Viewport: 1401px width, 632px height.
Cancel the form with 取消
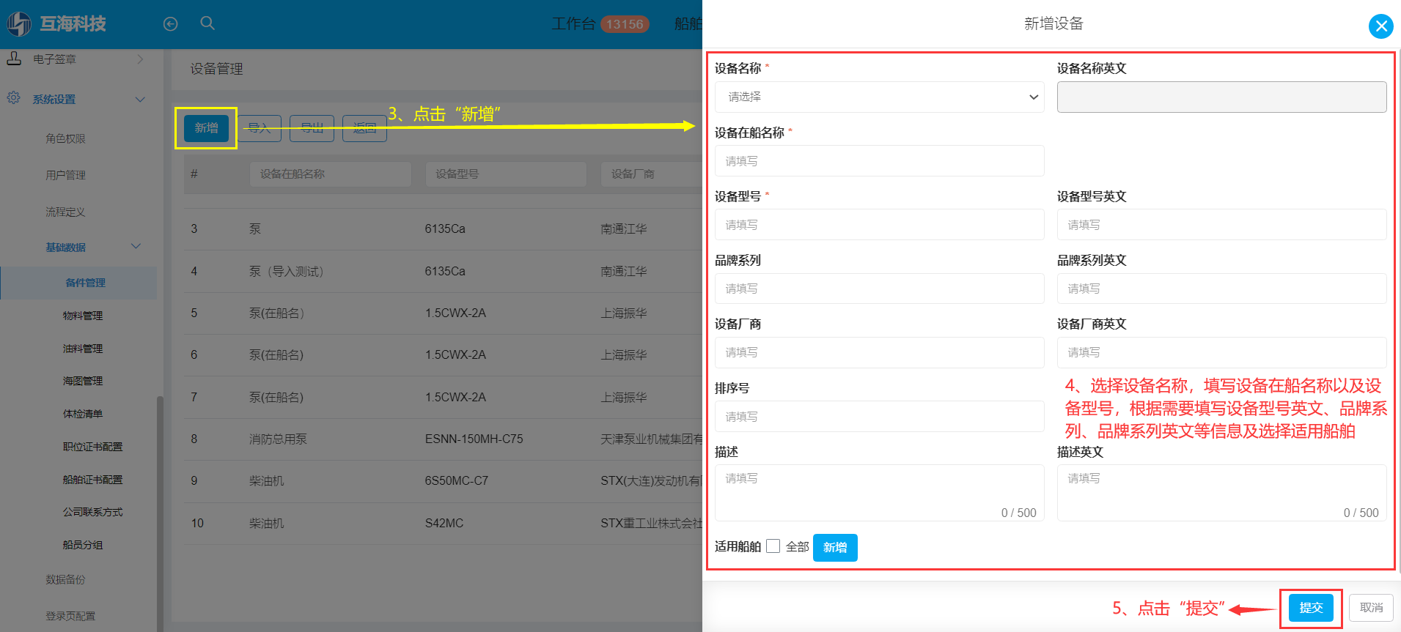click(1371, 608)
